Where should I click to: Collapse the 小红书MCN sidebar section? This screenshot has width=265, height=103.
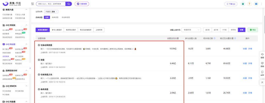tap(26, 86)
